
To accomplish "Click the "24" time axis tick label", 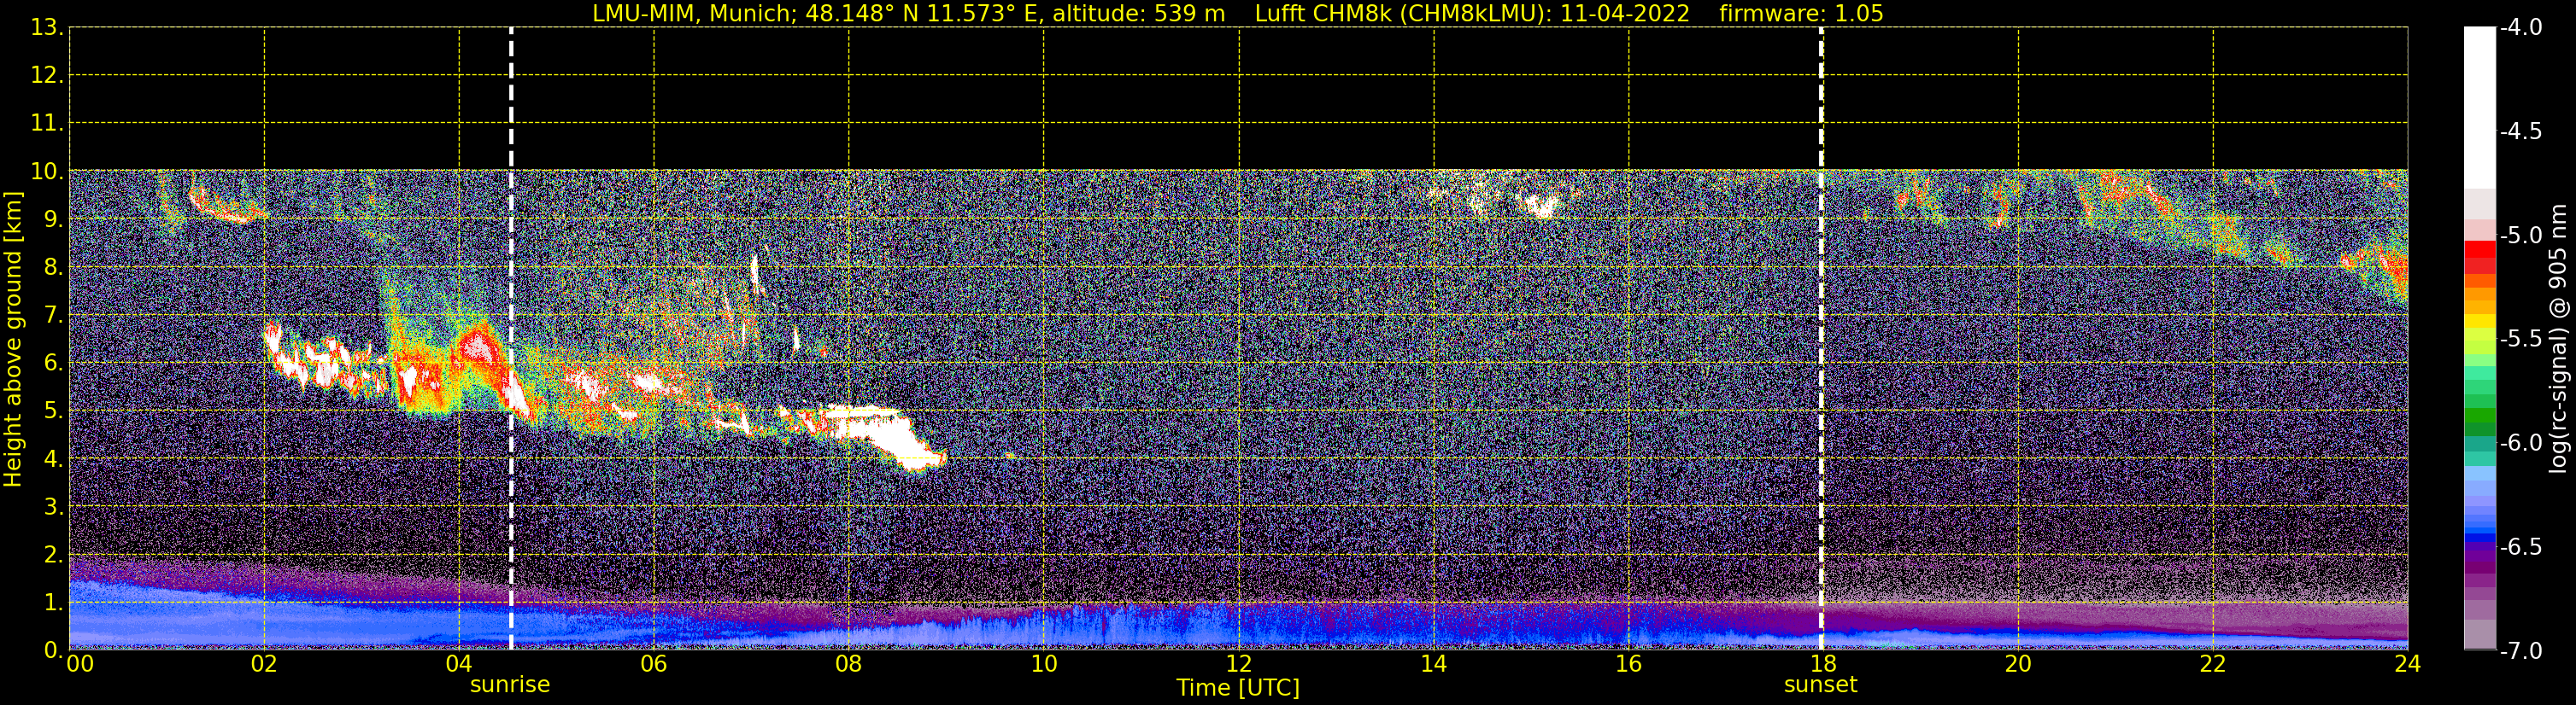I will click(2408, 664).
